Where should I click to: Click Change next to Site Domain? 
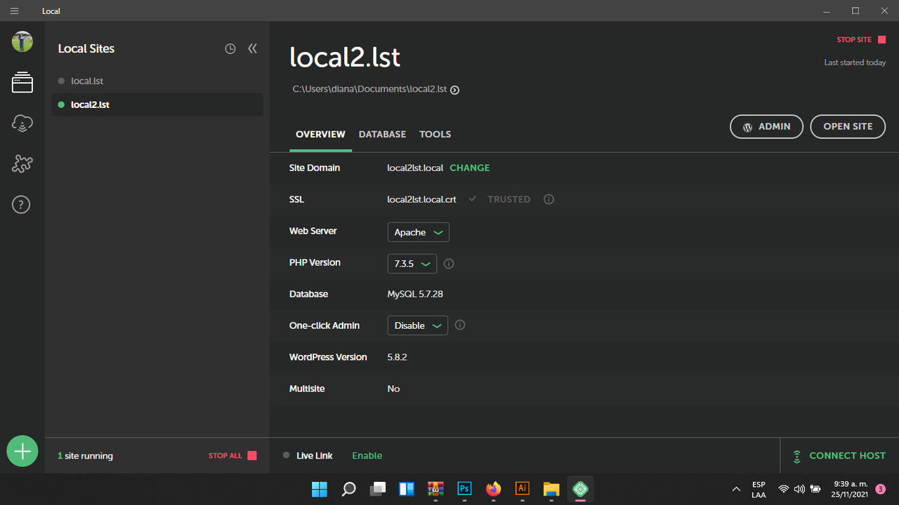[x=470, y=168]
